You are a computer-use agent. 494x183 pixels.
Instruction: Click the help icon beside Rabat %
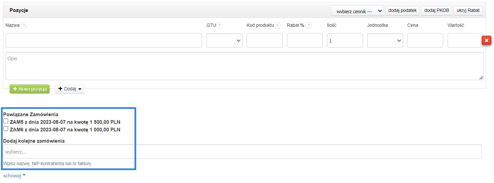click(309, 25)
